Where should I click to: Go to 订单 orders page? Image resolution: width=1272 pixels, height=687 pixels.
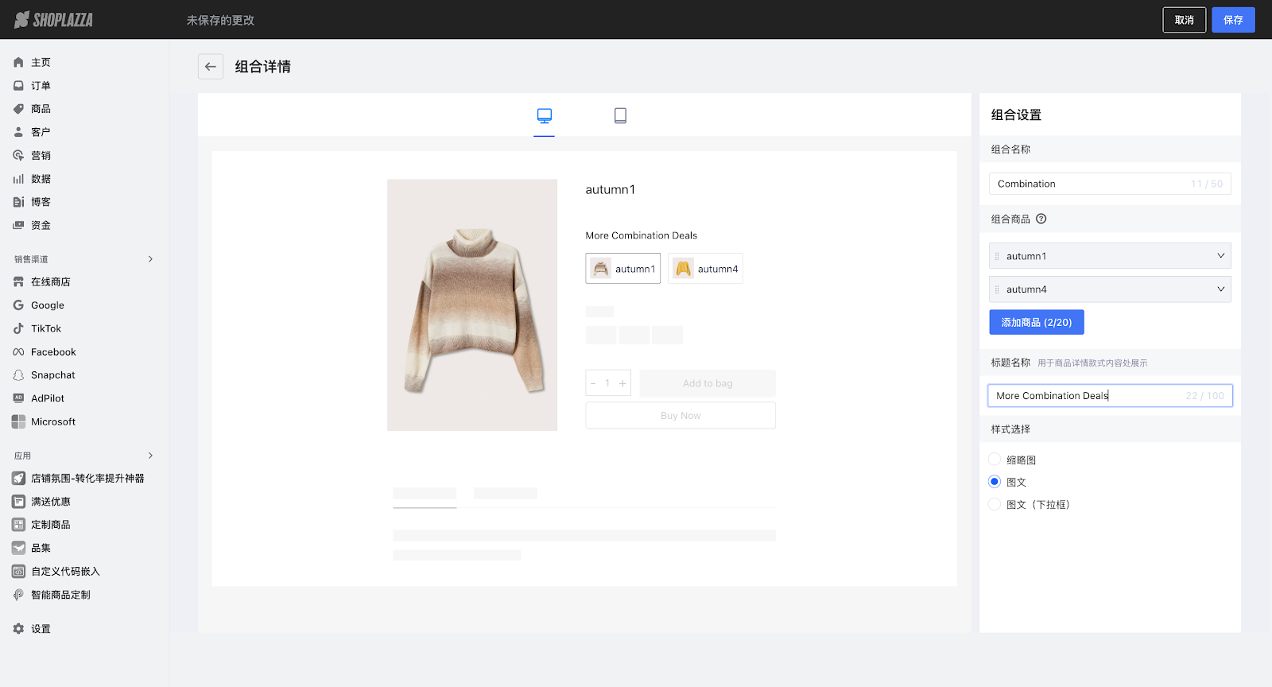41,86
